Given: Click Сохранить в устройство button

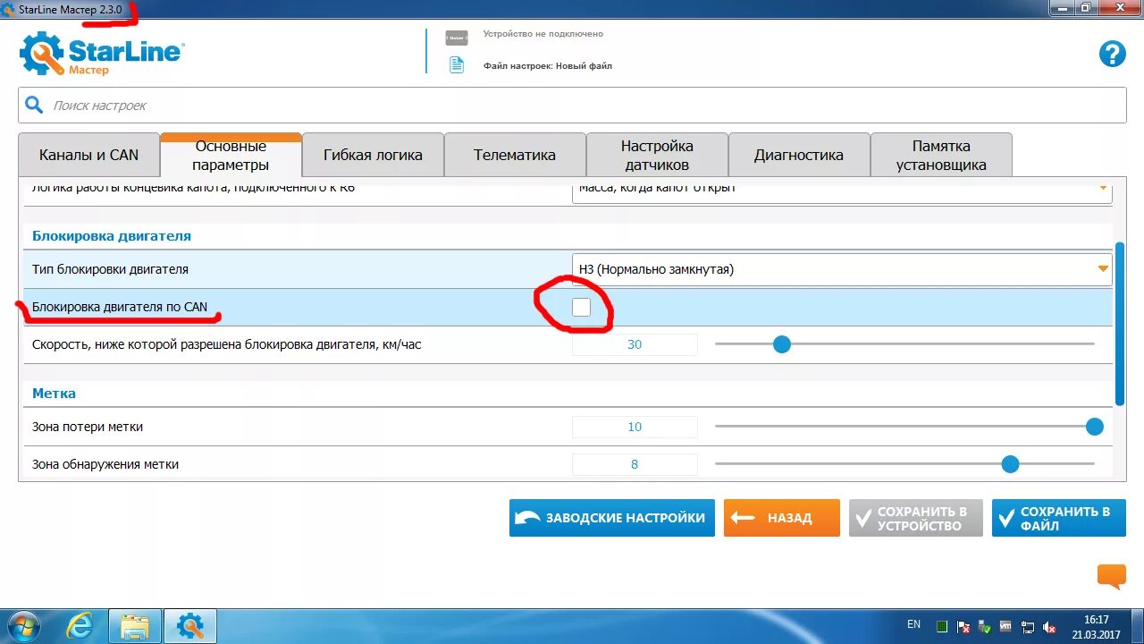Looking at the screenshot, I should pos(916,518).
